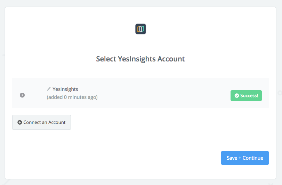Click the green Success! button
282x185 pixels.
(246, 96)
